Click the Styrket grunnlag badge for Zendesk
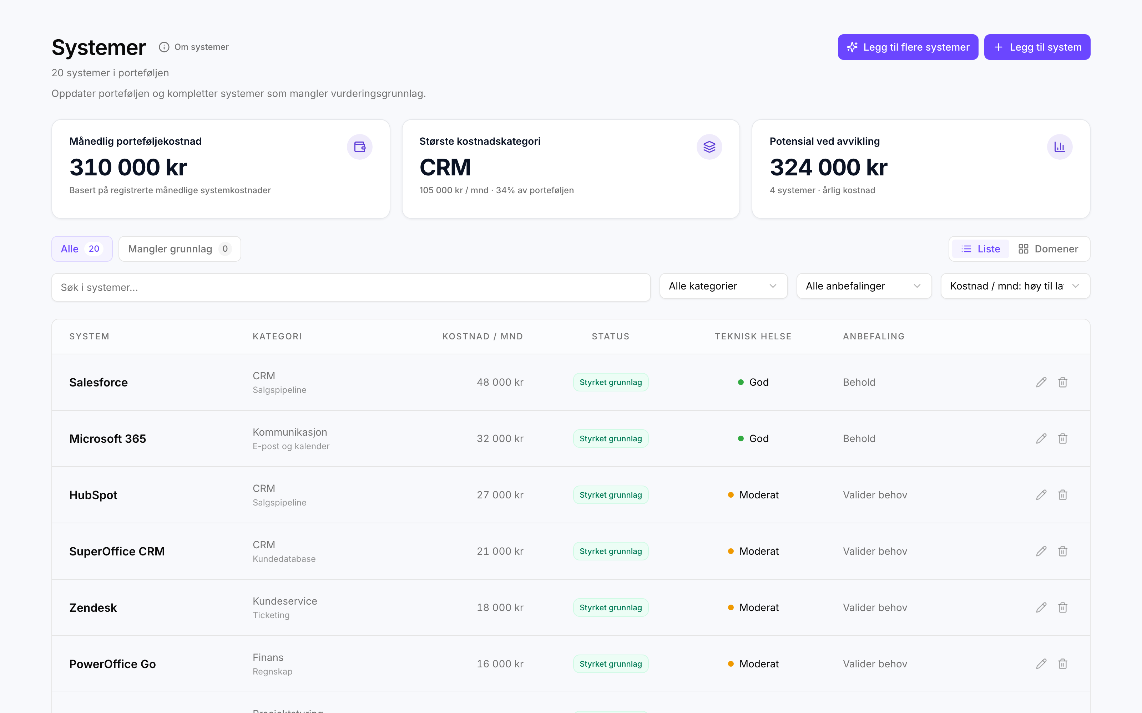Image resolution: width=1142 pixels, height=713 pixels. pos(611,607)
